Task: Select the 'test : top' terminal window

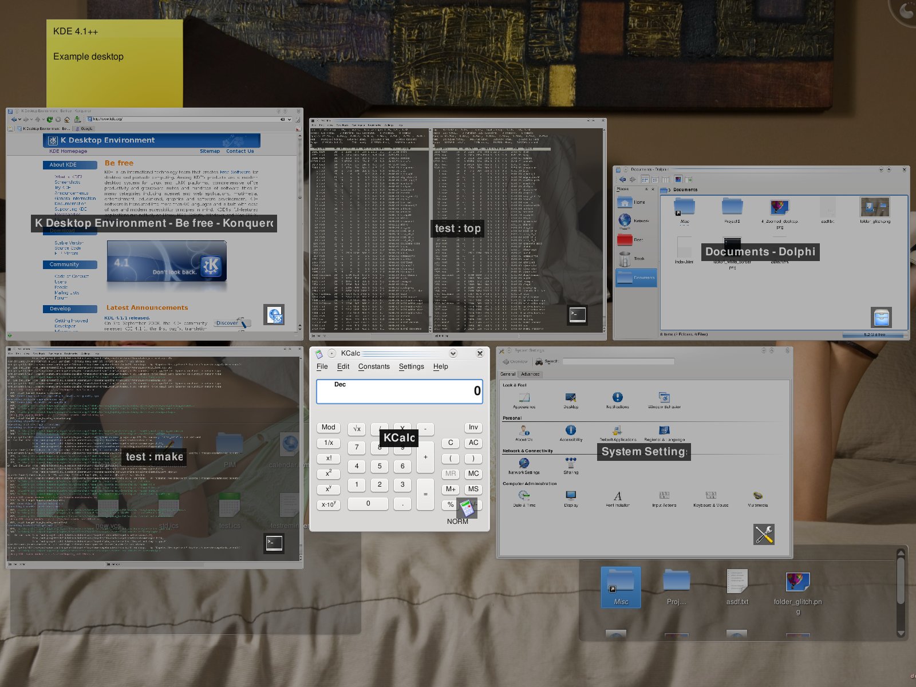Action: (x=457, y=229)
